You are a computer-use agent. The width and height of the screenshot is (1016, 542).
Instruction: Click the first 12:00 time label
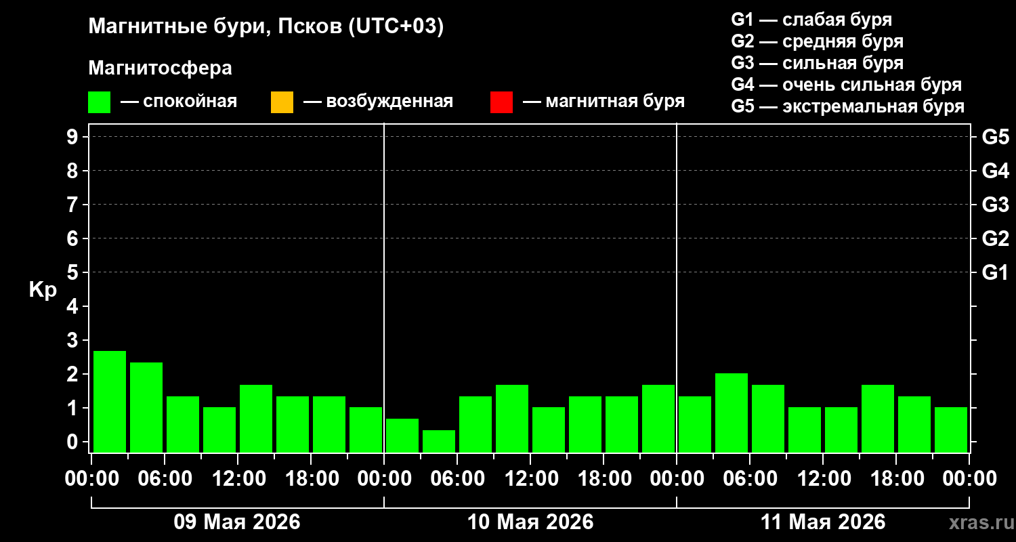click(238, 479)
